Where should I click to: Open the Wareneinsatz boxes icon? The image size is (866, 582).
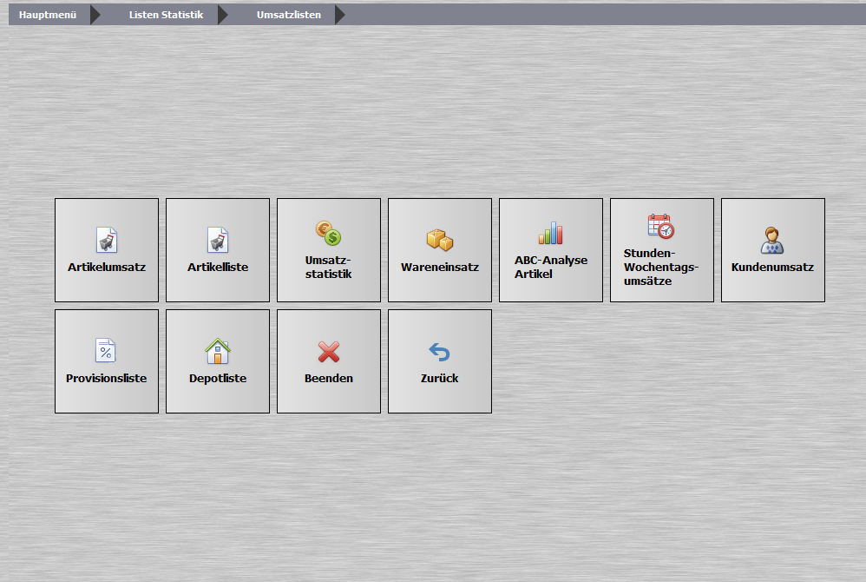pos(440,240)
